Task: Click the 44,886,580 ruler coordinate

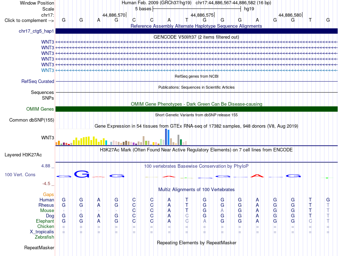Action: [x=290, y=15]
